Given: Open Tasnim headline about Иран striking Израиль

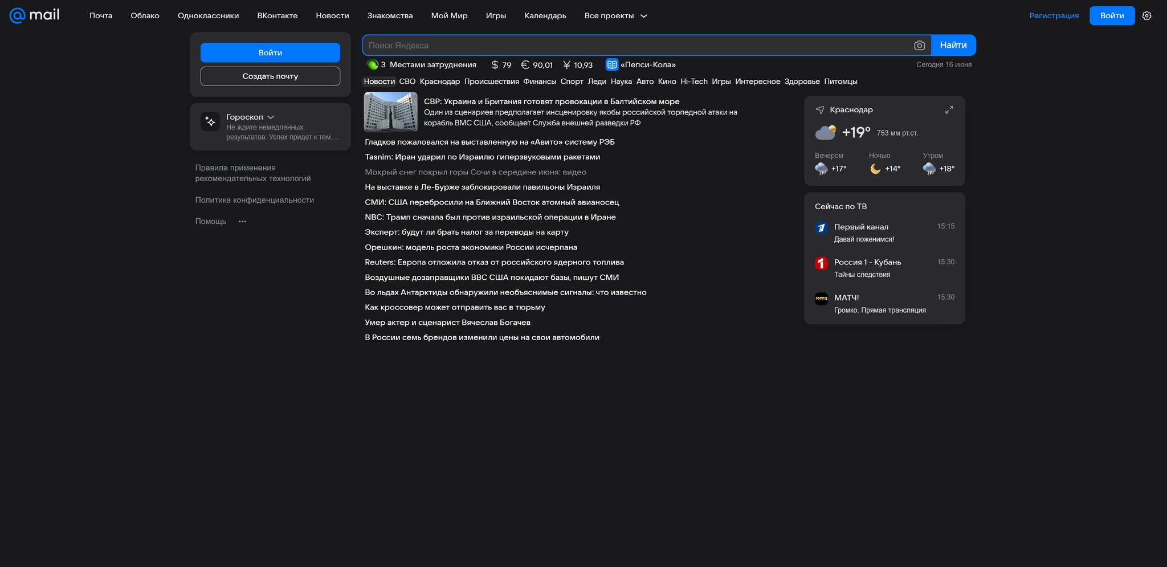Looking at the screenshot, I should pos(482,157).
